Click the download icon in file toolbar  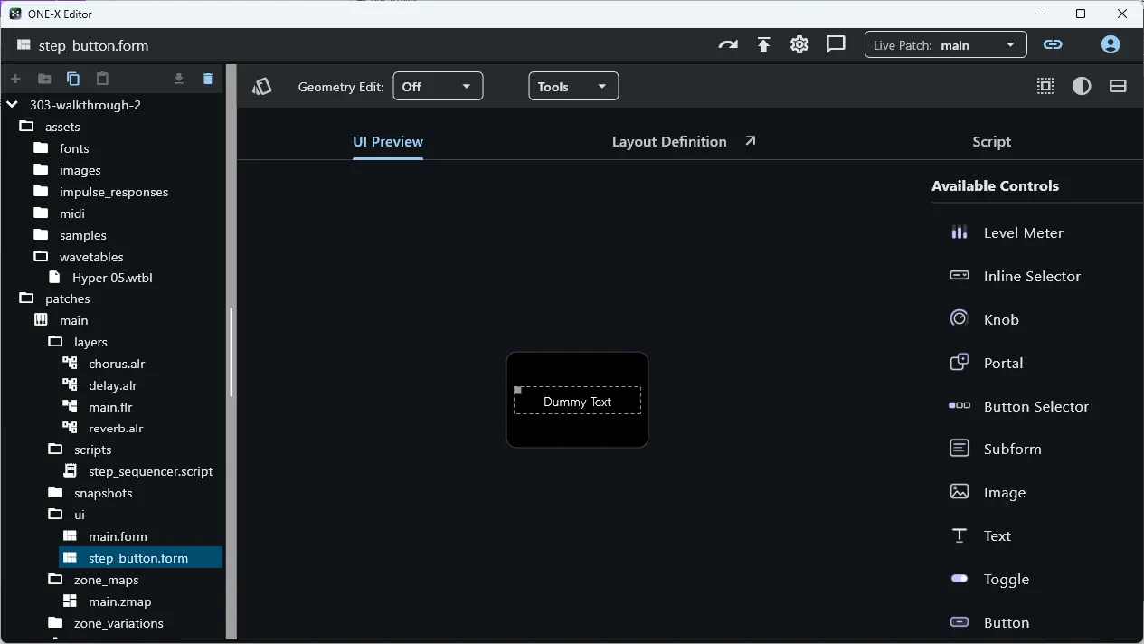[179, 79]
